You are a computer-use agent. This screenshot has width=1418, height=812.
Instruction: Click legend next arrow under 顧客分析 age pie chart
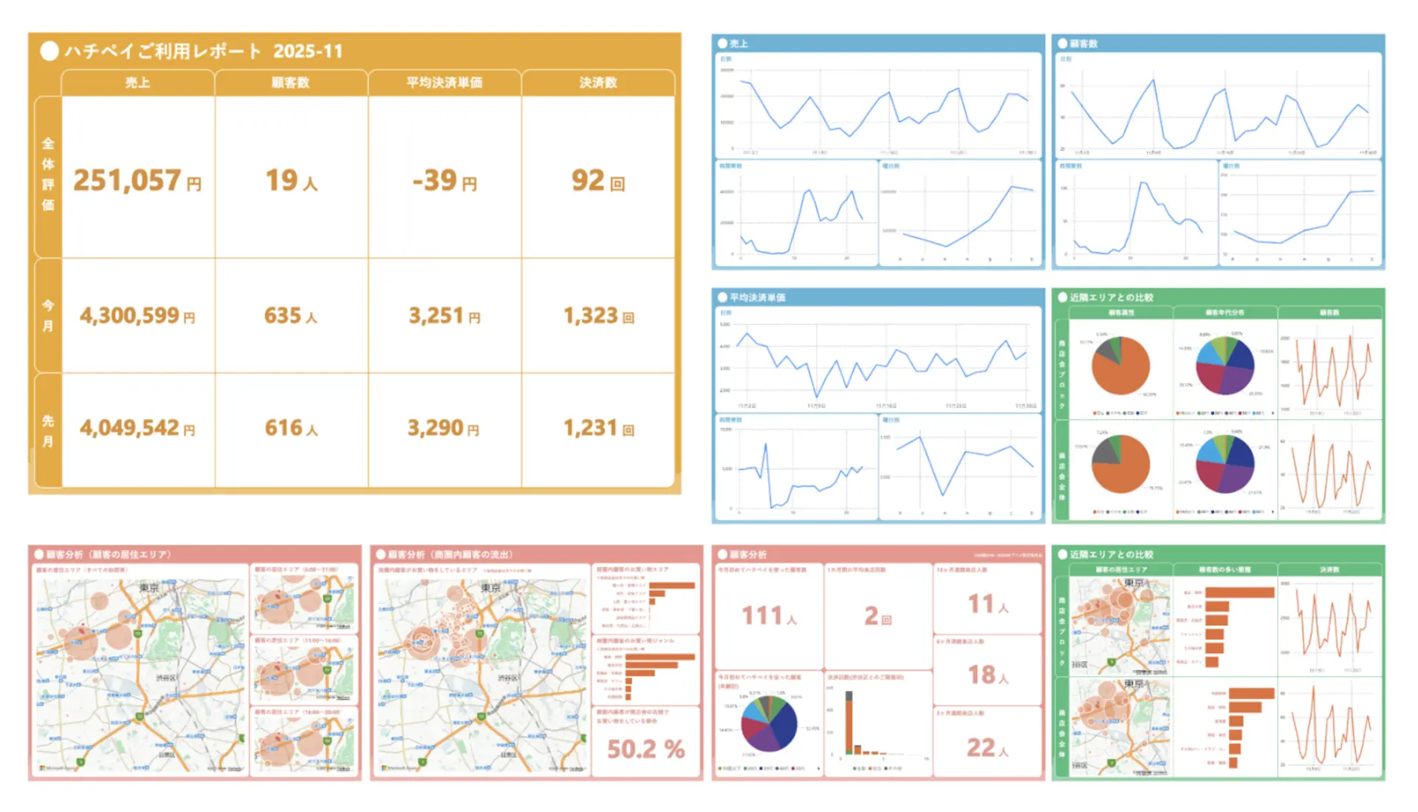pos(818,768)
